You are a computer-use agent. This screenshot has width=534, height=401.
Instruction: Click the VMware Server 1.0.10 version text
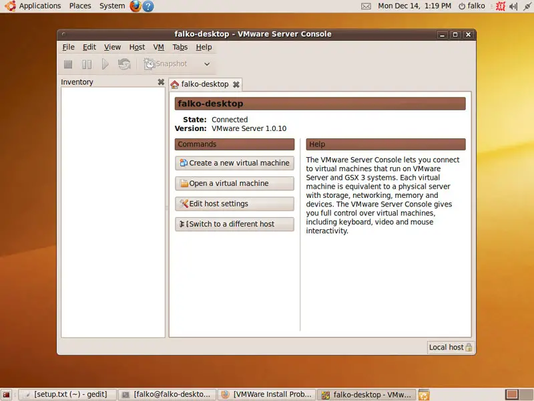coord(249,128)
